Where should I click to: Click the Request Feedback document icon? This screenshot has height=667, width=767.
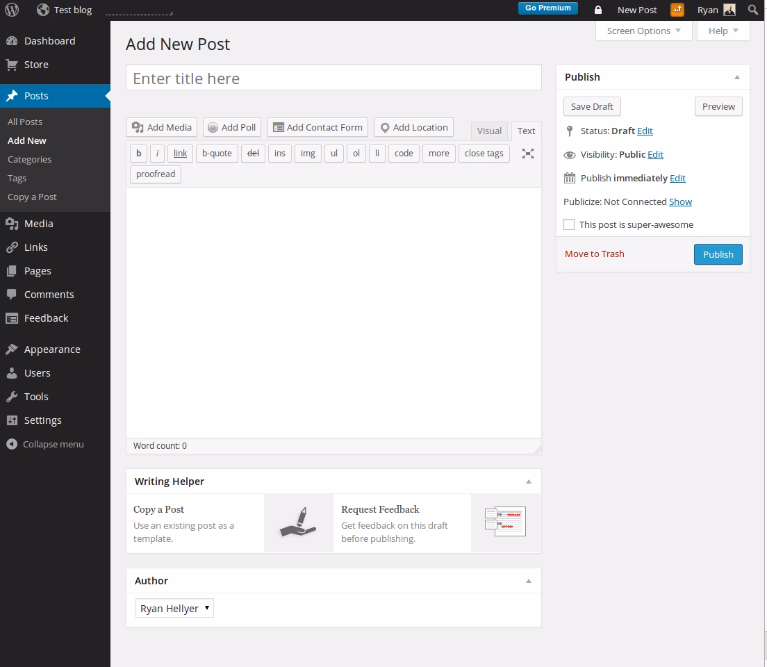(x=505, y=523)
